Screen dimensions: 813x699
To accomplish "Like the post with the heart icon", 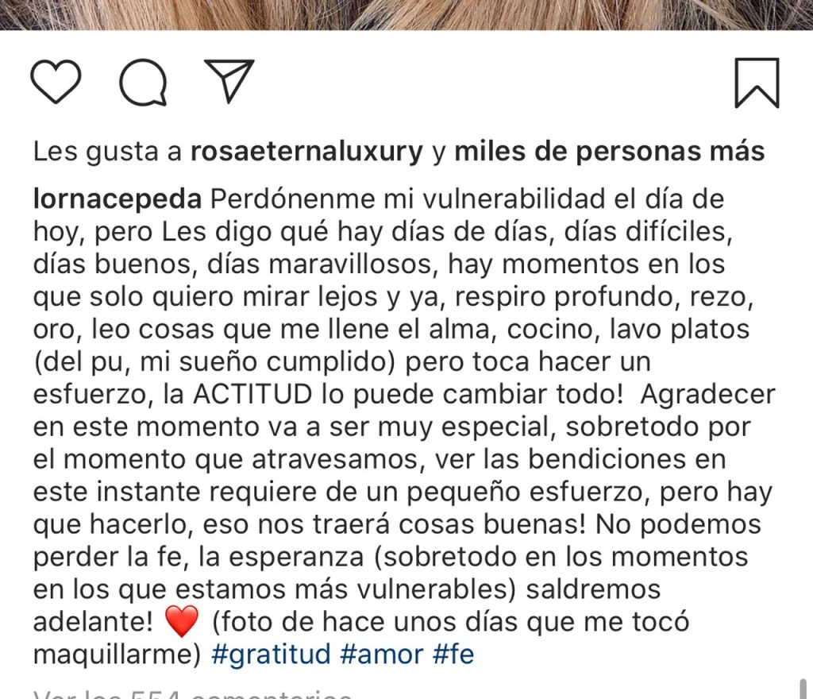I will (x=56, y=82).
